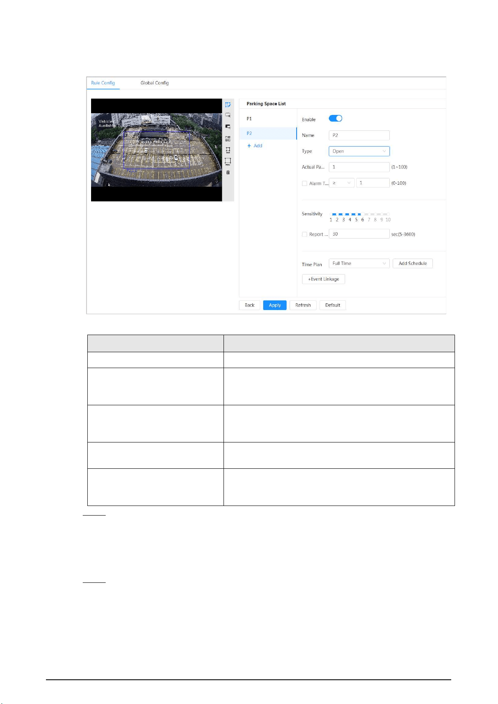Open the alarm comparison operator dropdown
Image resolution: width=498 pixels, height=704 pixels.
(342, 183)
